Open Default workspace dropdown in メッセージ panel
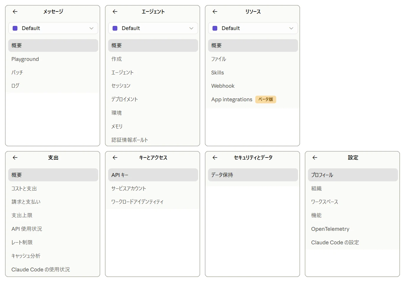Screen dimensions: 405x282 tap(53, 28)
